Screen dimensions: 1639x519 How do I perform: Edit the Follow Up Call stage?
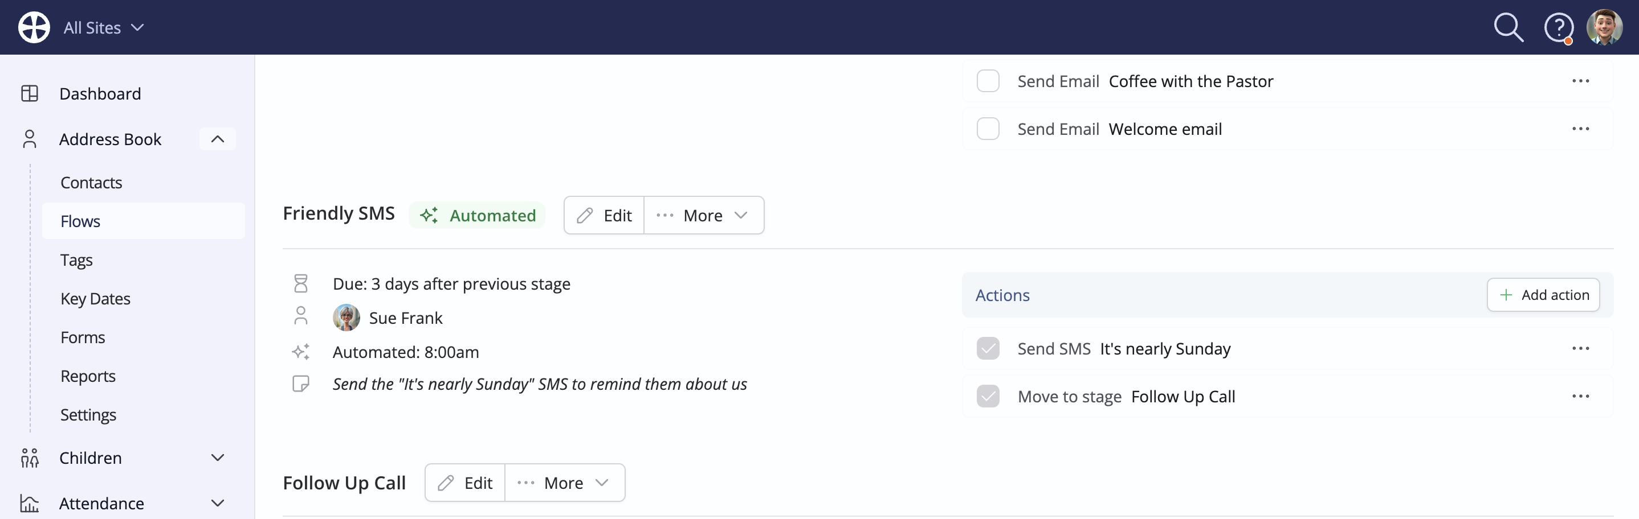pyautogui.click(x=465, y=483)
